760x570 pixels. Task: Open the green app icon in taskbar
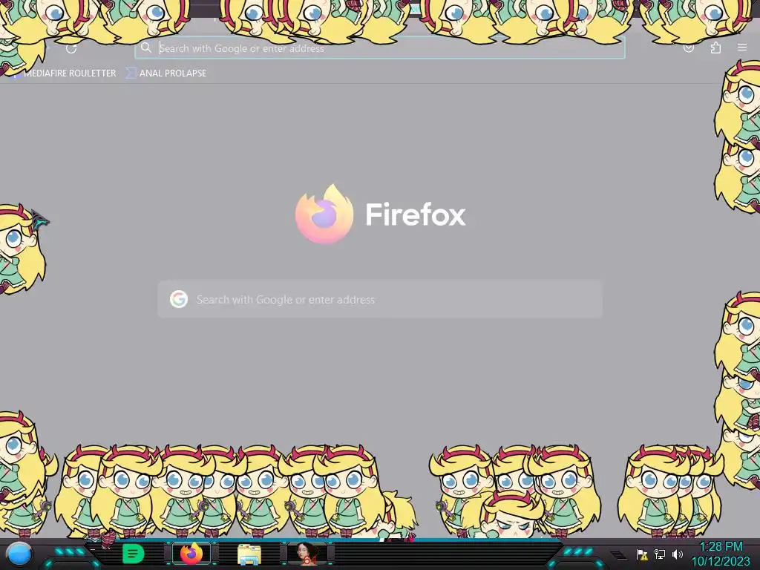click(x=133, y=554)
